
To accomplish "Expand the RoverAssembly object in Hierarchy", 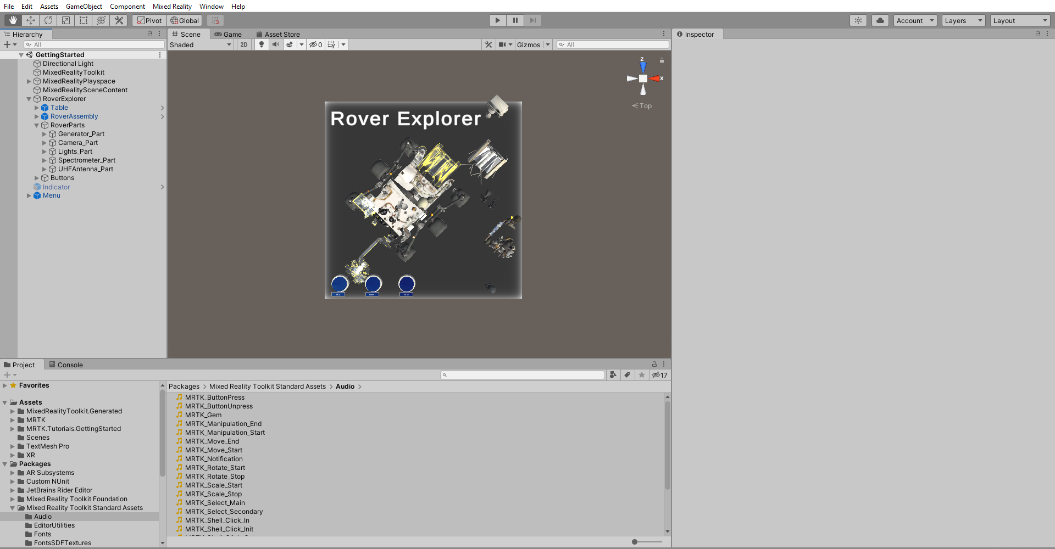I will 37,116.
